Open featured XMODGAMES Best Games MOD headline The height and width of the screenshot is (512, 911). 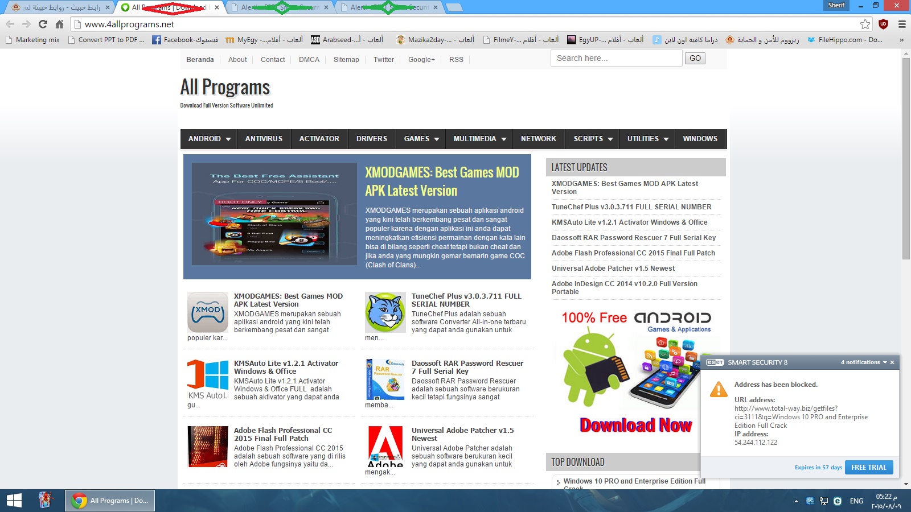point(442,181)
